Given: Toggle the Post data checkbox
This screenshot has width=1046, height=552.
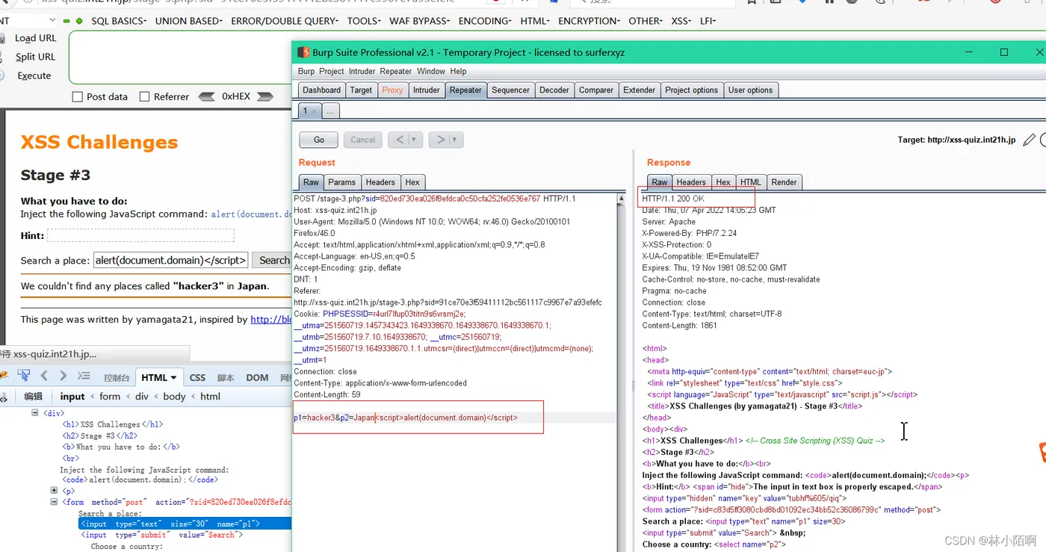Looking at the screenshot, I should 77,97.
